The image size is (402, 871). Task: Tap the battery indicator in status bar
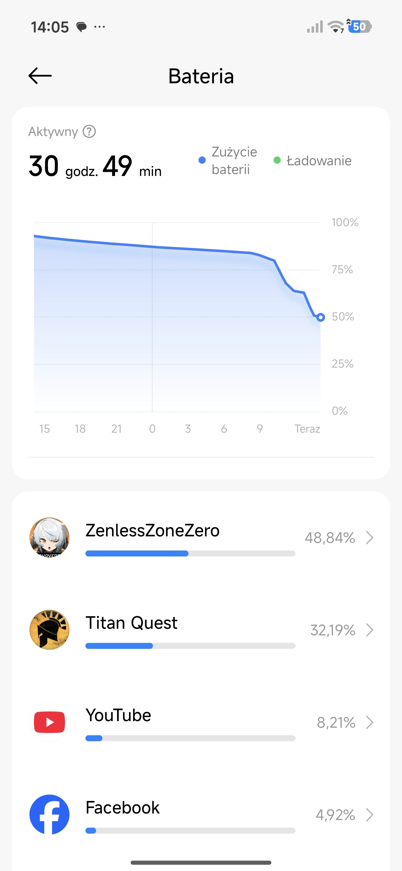point(361,26)
